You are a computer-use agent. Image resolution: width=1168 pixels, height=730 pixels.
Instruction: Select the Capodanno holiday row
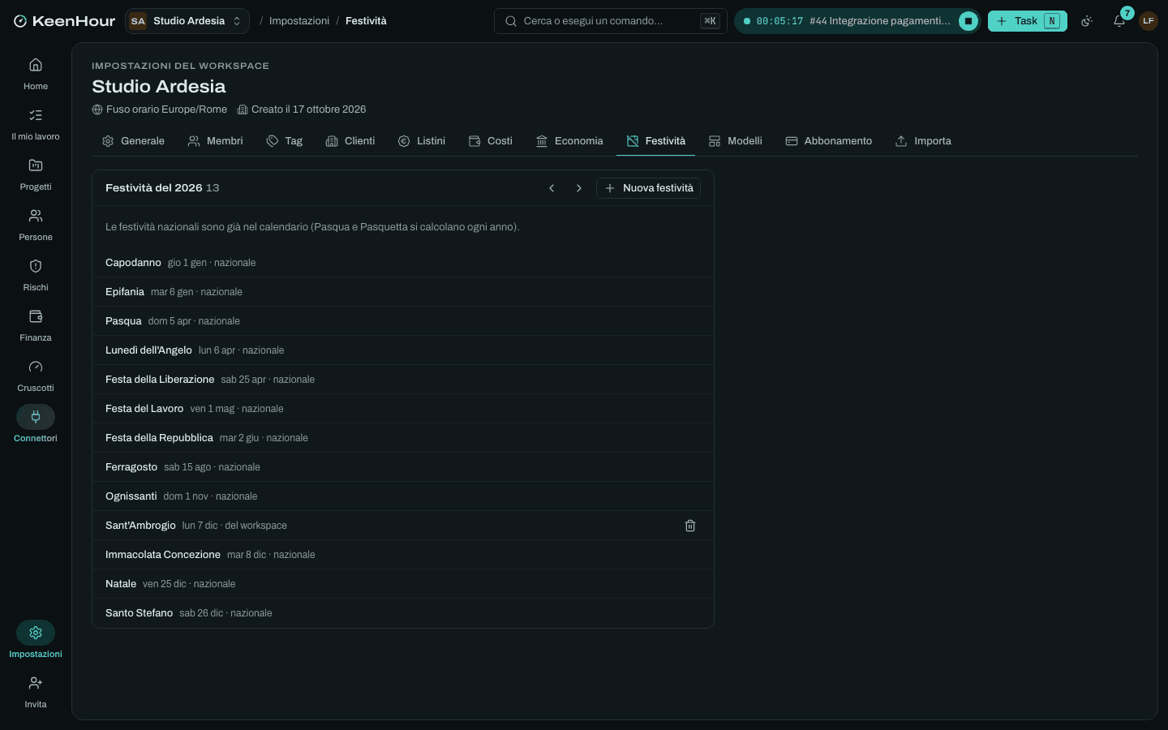tap(403, 263)
